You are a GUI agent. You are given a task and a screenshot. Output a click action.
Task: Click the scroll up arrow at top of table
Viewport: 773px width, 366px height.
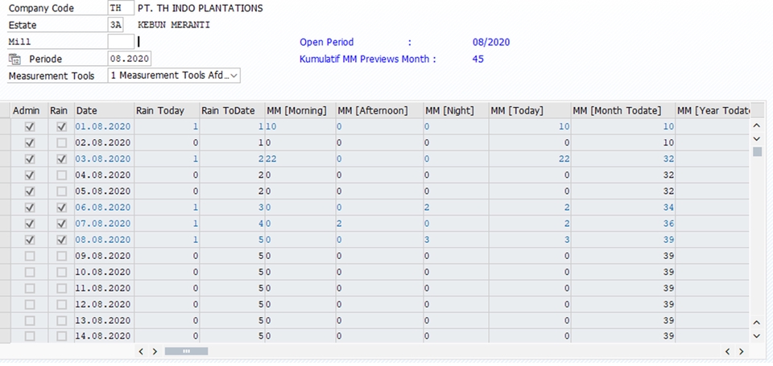click(757, 126)
